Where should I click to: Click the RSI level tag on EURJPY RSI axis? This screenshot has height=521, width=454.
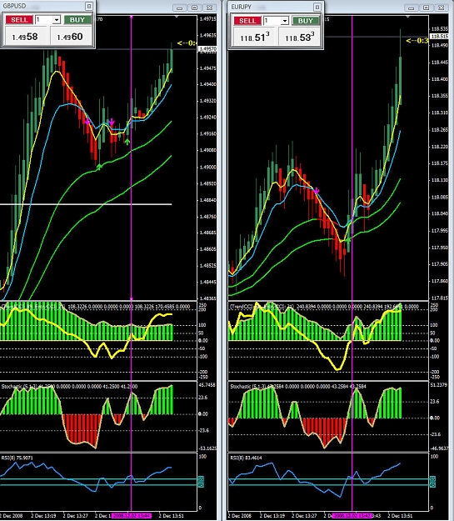[x=432, y=482]
